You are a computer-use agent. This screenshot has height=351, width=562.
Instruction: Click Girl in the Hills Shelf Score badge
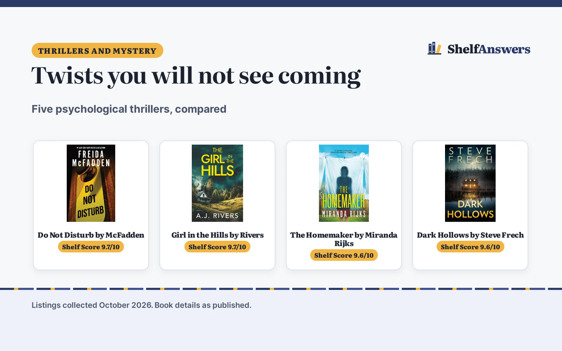click(x=217, y=247)
